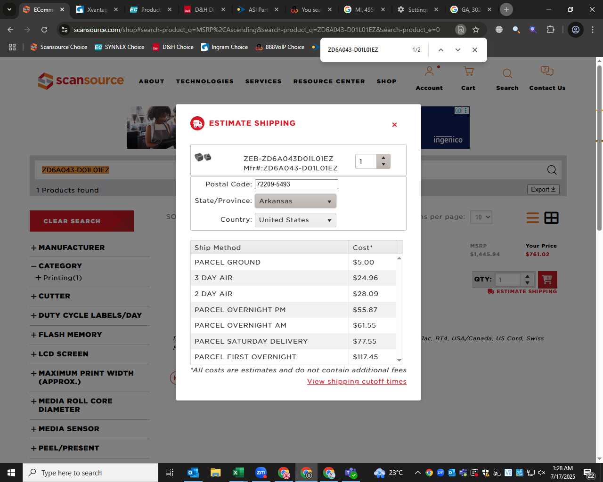Open the RESOURCE CENTER menu
Viewport: 603px width, 482px height.
click(329, 81)
